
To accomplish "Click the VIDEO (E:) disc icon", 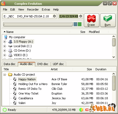I will (x=10, y=55).
